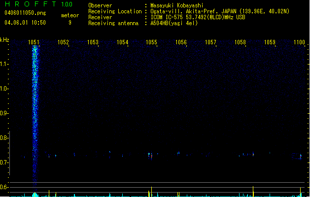Click the 1055 time axis label

(x=151, y=42)
